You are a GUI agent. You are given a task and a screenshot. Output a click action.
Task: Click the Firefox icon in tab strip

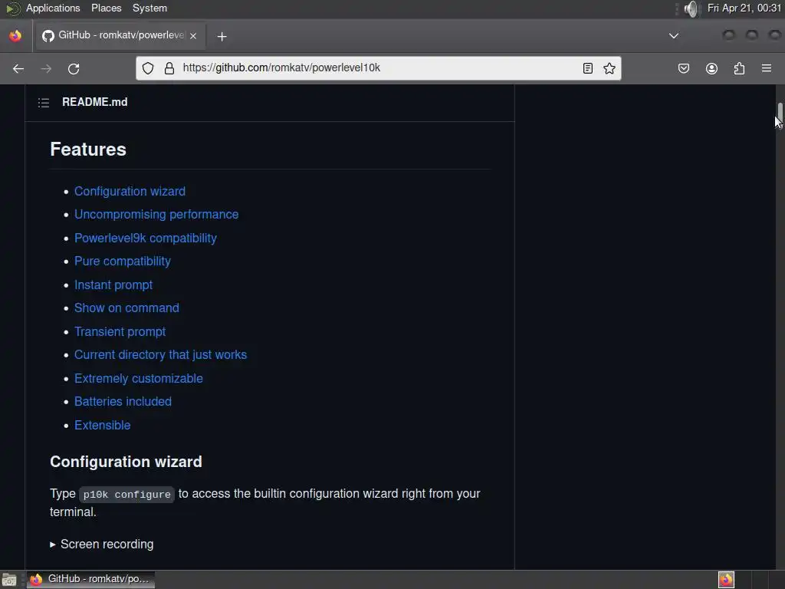point(15,35)
